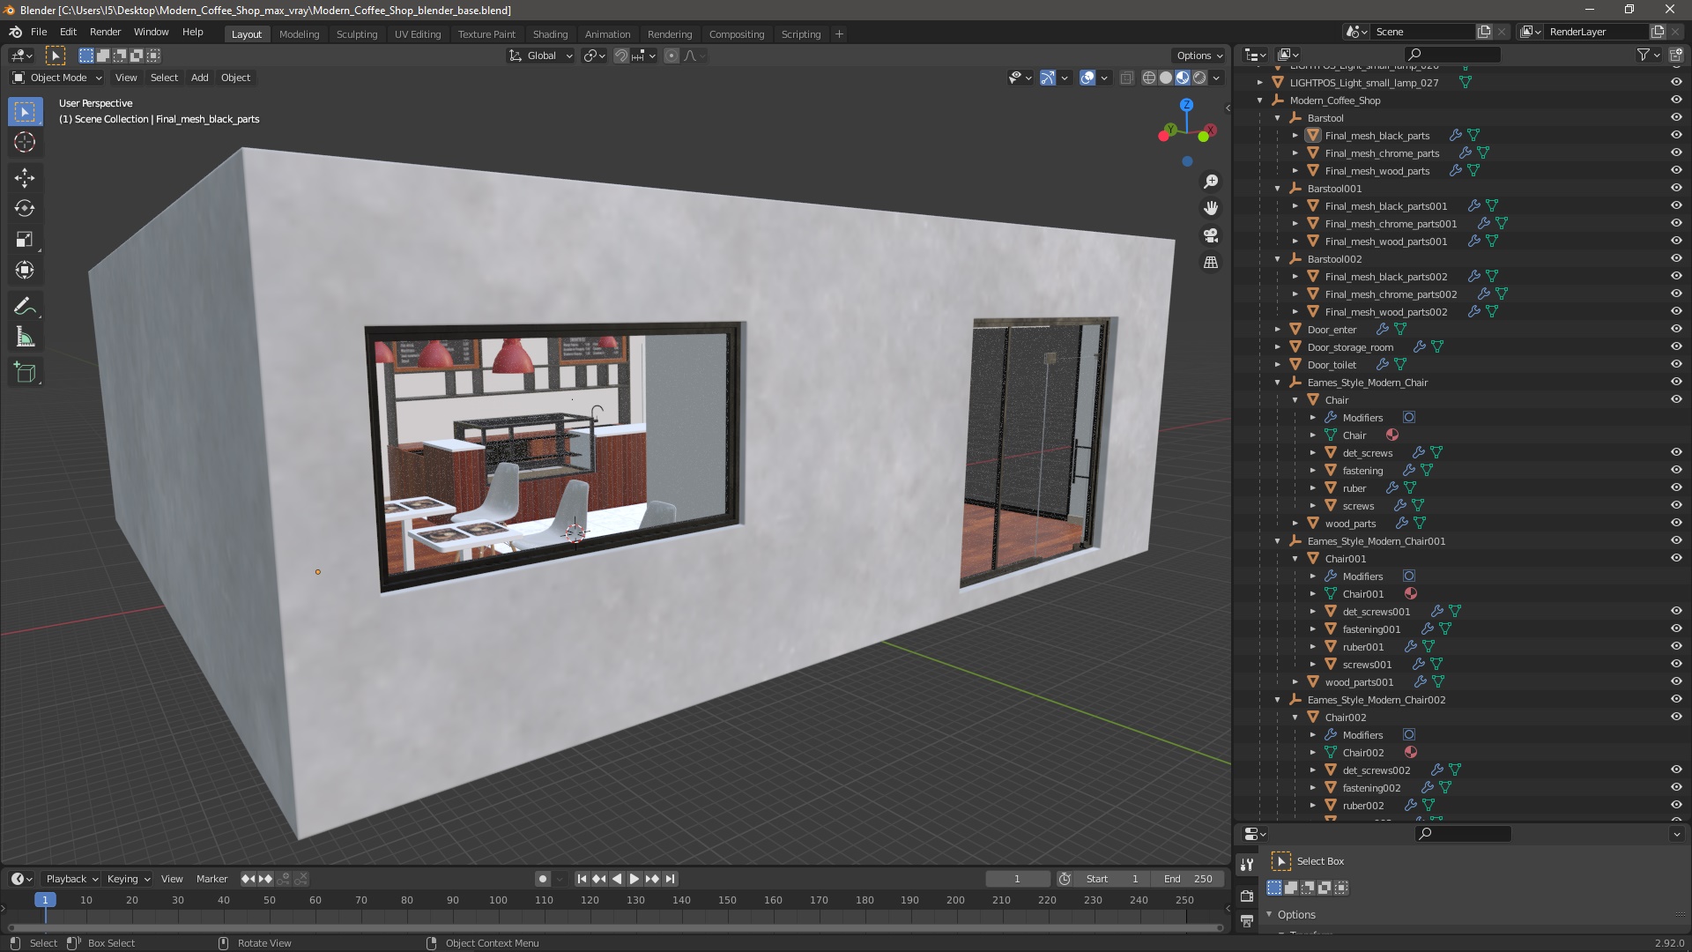This screenshot has height=952, width=1692.
Task: Open Object Mode dropdown
Action: 57,78
